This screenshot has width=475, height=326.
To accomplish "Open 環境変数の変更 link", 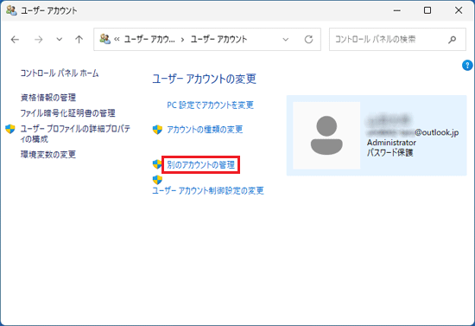I will 48,155.
